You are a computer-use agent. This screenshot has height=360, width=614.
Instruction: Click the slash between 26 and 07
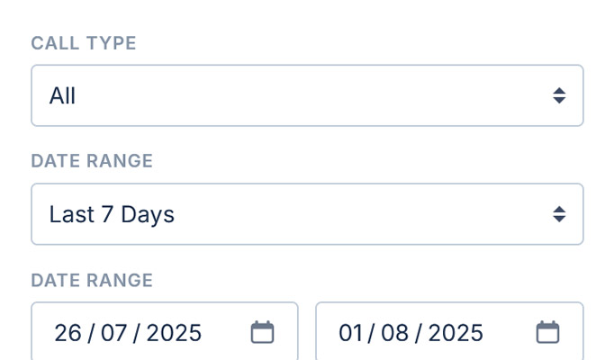tap(91, 333)
